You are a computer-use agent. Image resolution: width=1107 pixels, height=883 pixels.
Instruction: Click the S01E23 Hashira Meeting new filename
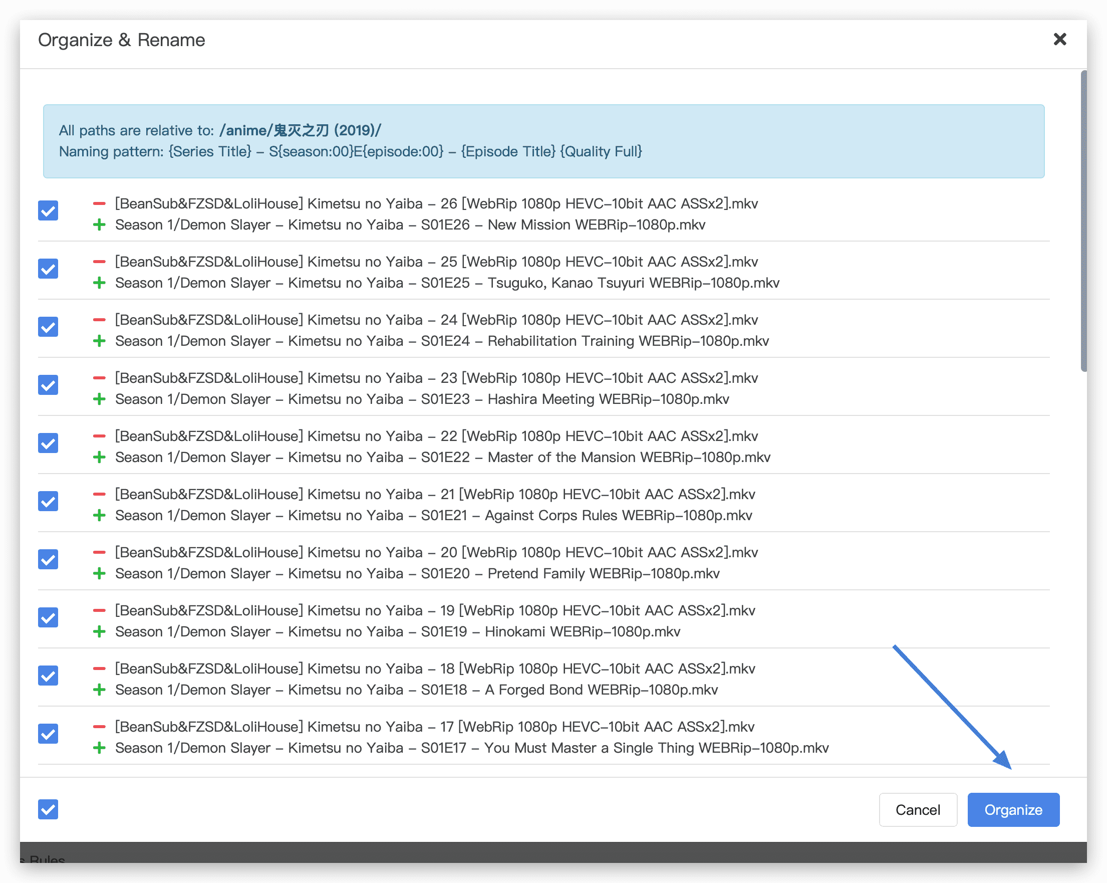[422, 398]
